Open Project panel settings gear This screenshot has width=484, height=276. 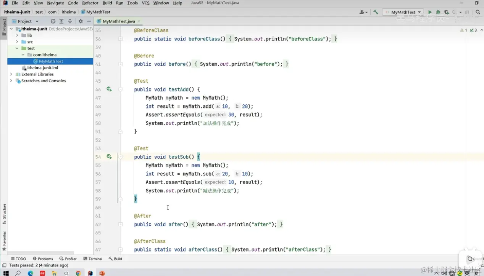(x=81, y=21)
